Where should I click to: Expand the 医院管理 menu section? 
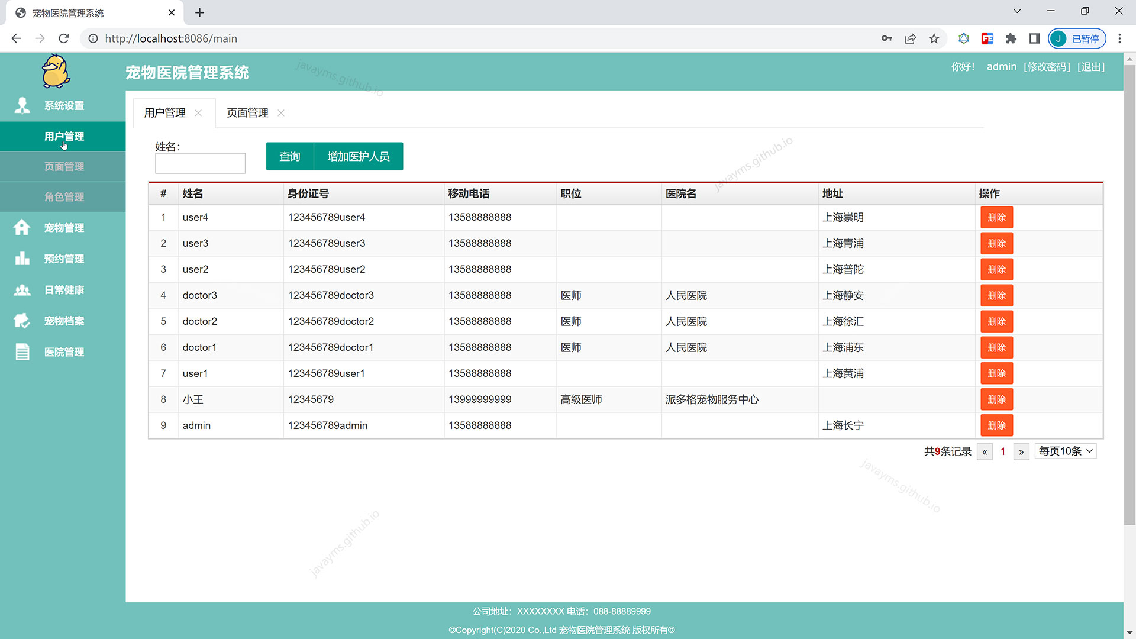[x=63, y=352]
